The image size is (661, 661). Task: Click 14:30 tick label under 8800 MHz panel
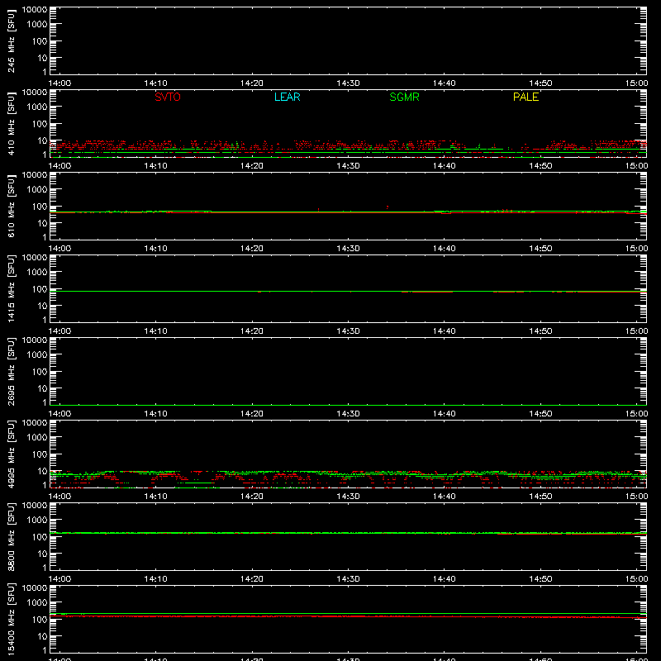[348, 579]
